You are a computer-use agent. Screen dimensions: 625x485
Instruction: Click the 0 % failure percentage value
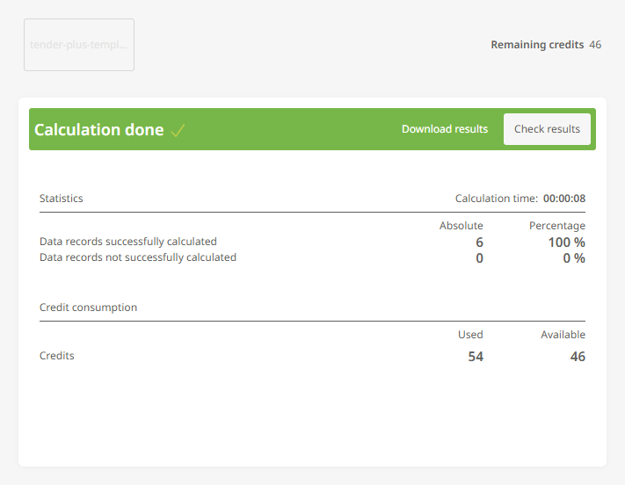click(573, 258)
